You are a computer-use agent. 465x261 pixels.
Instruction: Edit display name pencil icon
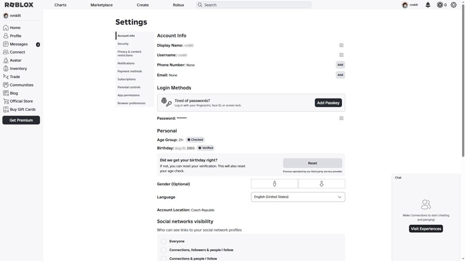341,45
